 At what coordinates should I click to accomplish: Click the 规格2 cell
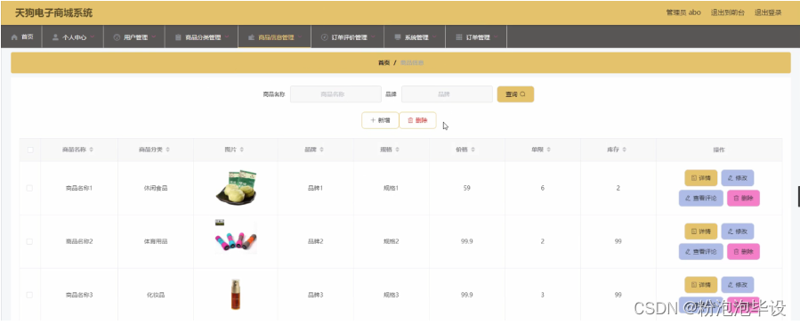click(391, 242)
